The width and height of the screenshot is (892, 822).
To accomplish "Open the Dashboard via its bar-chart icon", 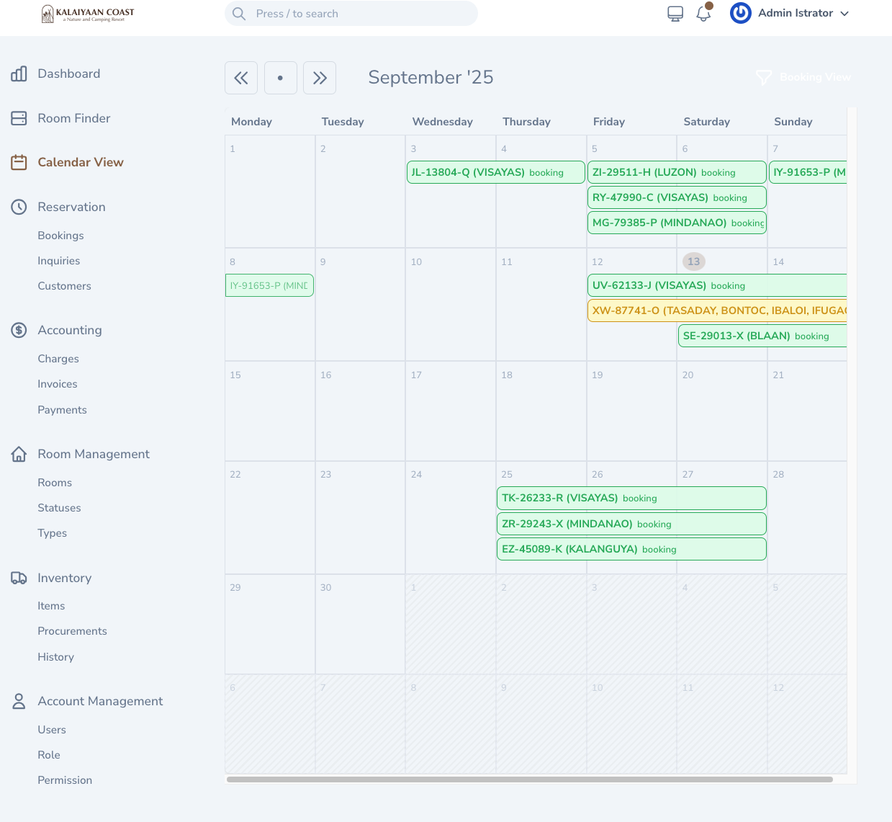I will [x=19, y=73].
